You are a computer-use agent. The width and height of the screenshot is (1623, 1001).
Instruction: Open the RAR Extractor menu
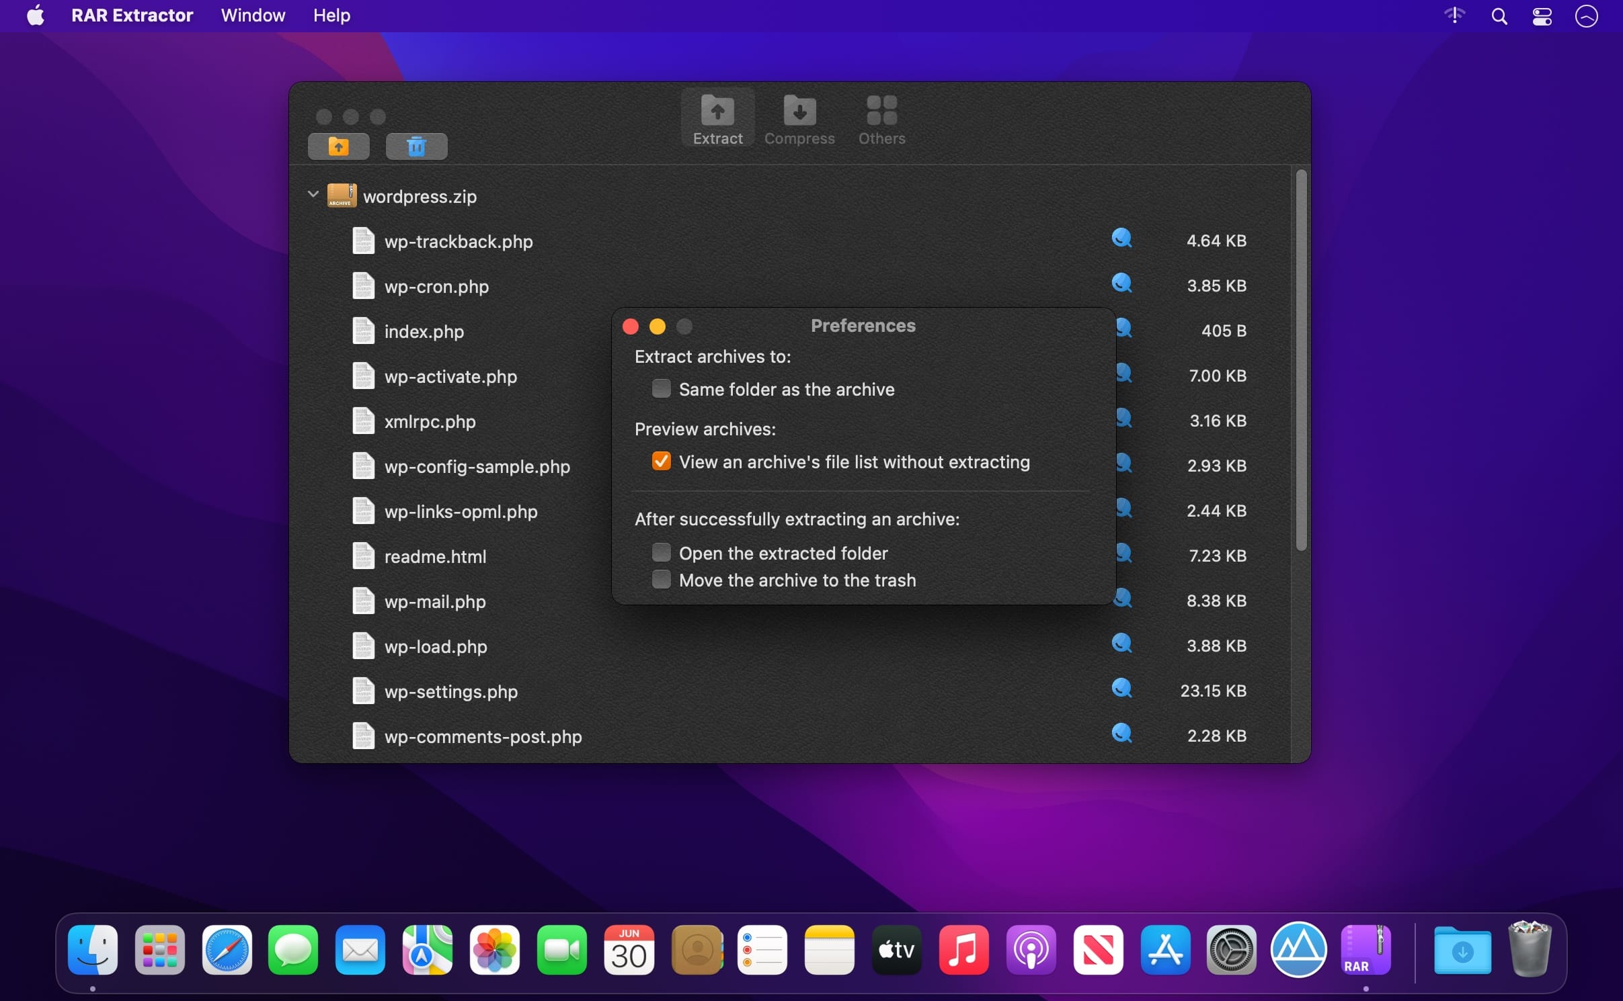point(132,15)
